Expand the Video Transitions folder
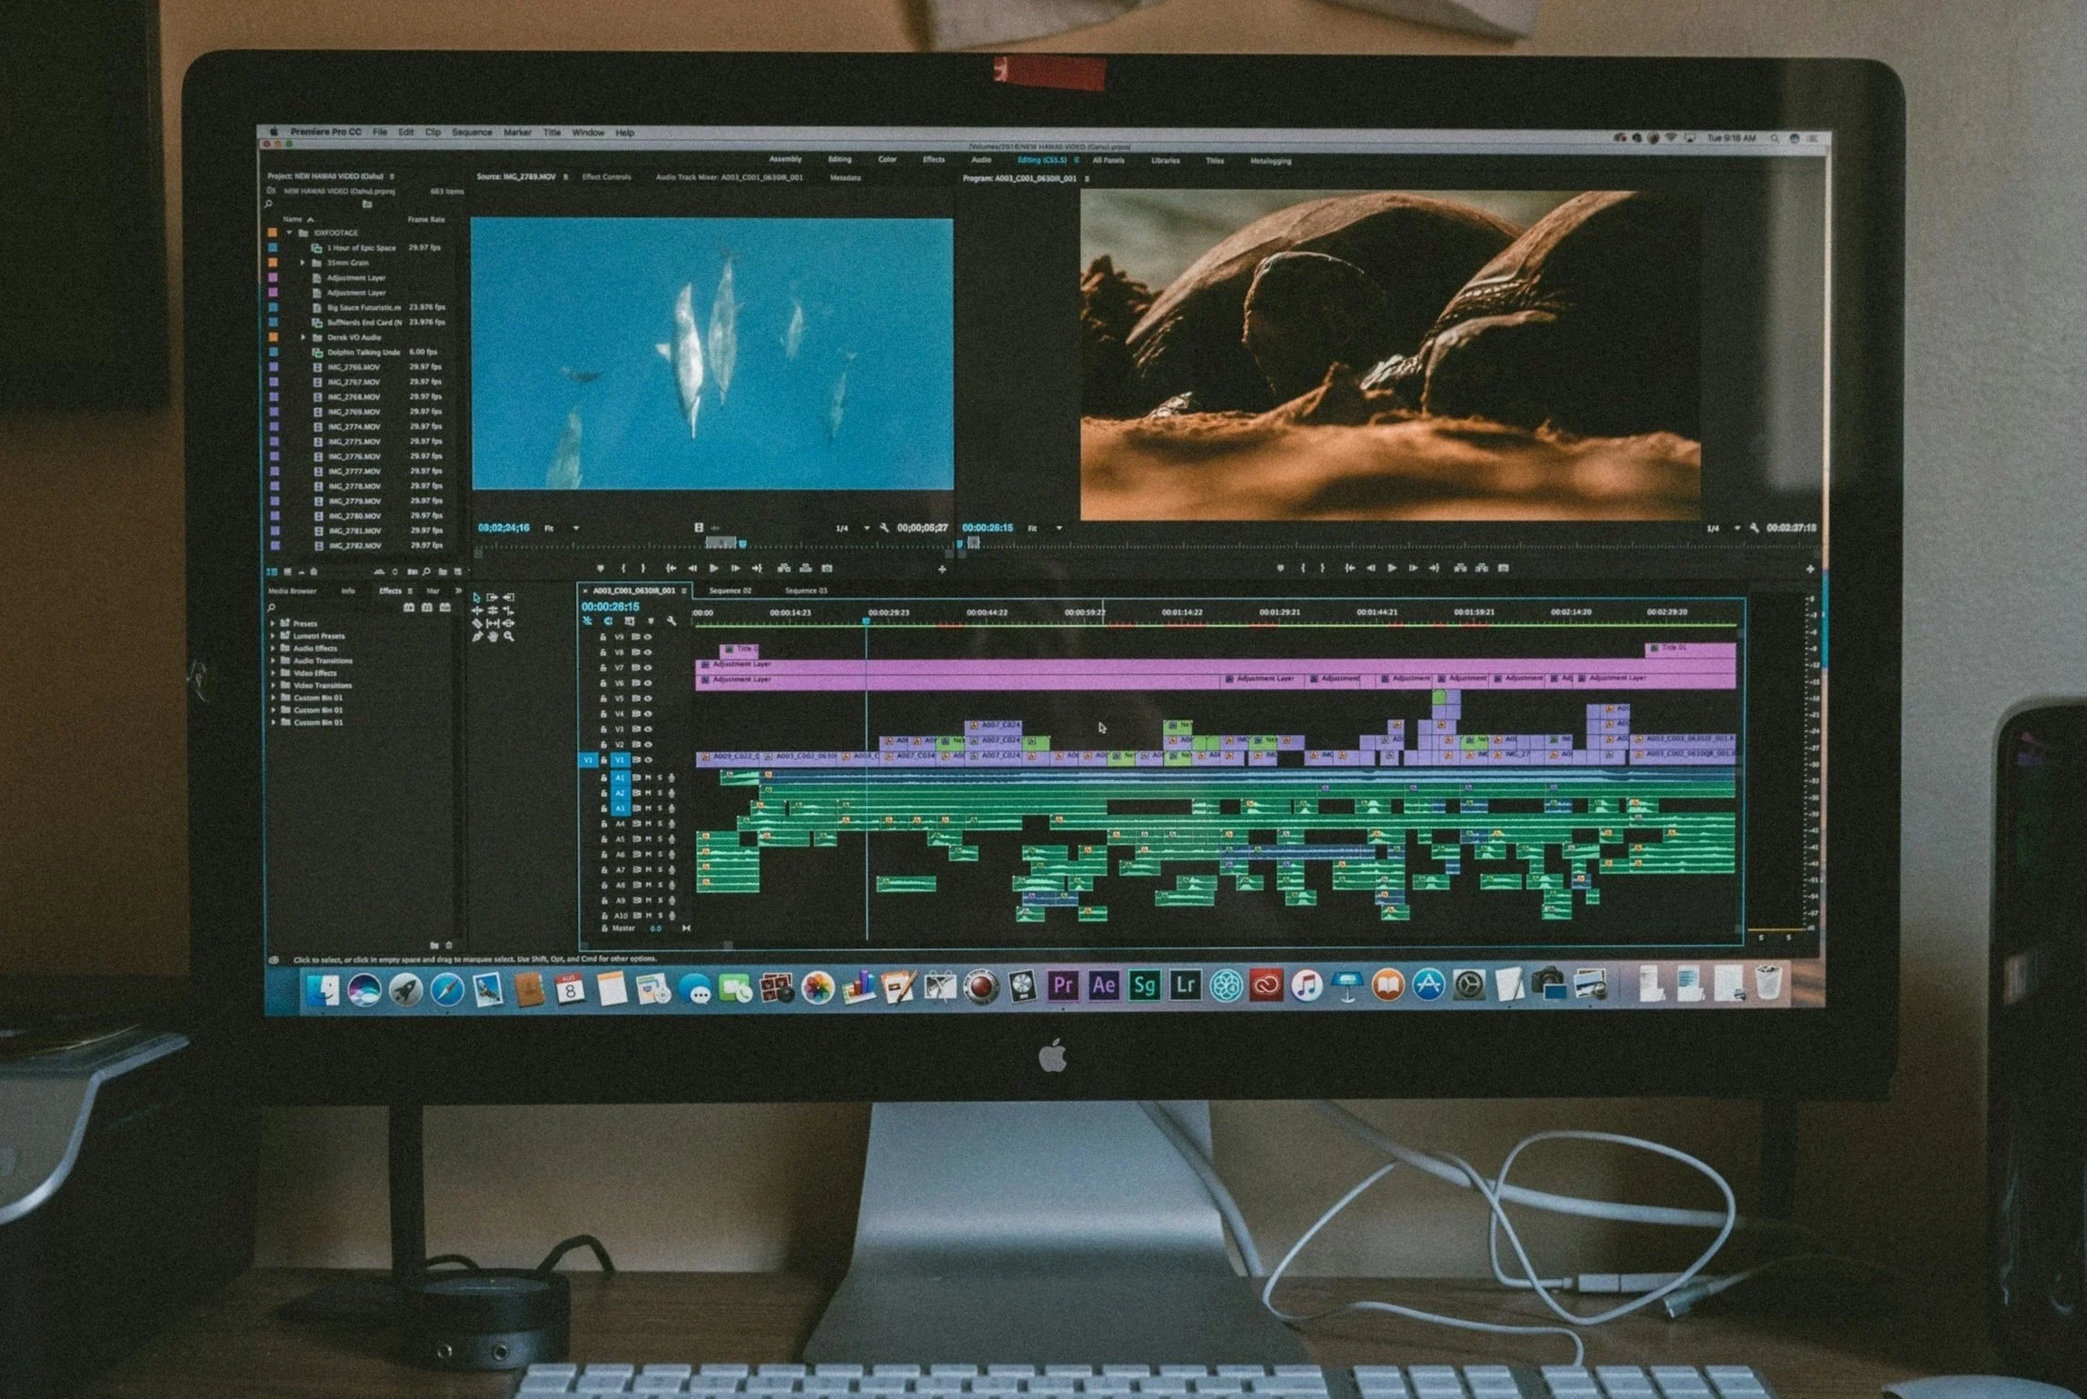The image size is (2087, 1399). pyautogui.click(x=273, y=685)
